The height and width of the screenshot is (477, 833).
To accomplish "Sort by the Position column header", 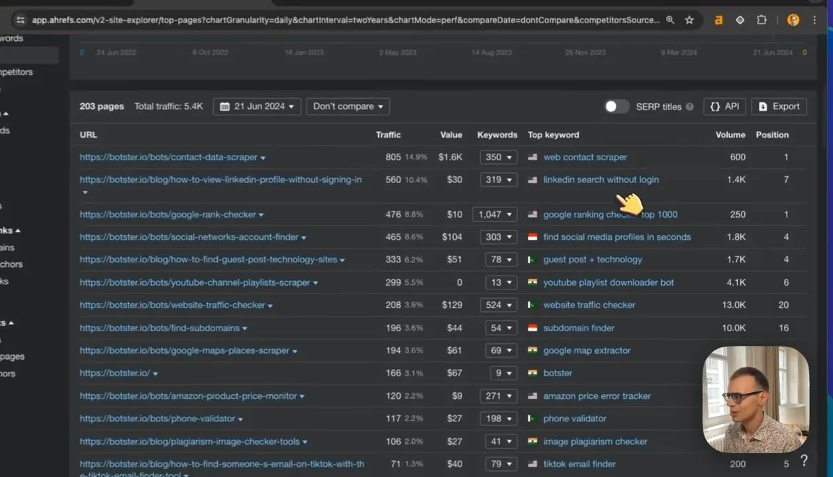I will [x=772, y=134].
